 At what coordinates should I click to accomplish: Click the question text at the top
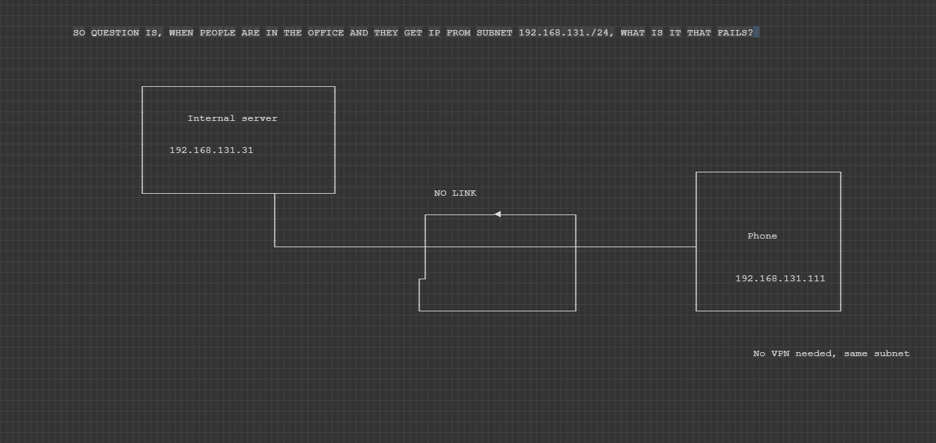click(x=412, y=32)
